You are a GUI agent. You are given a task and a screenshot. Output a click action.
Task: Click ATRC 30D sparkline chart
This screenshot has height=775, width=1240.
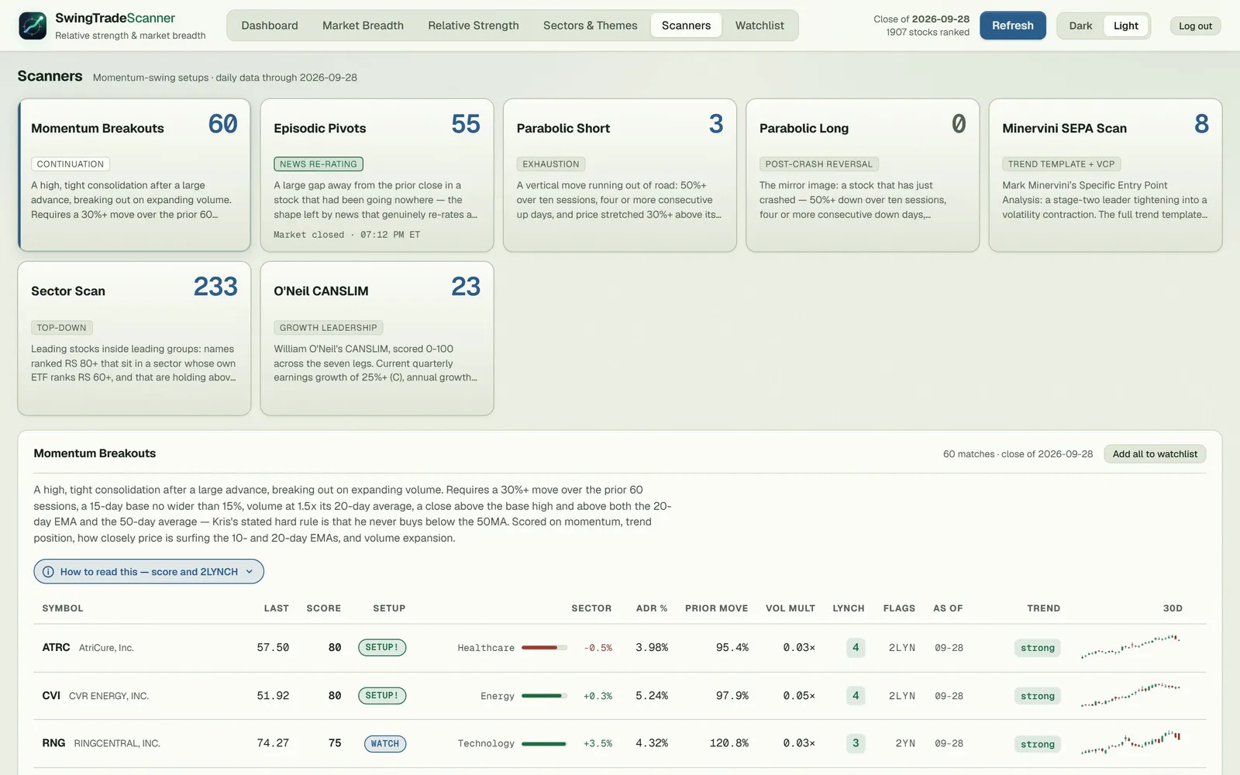tap(1131, 647)
